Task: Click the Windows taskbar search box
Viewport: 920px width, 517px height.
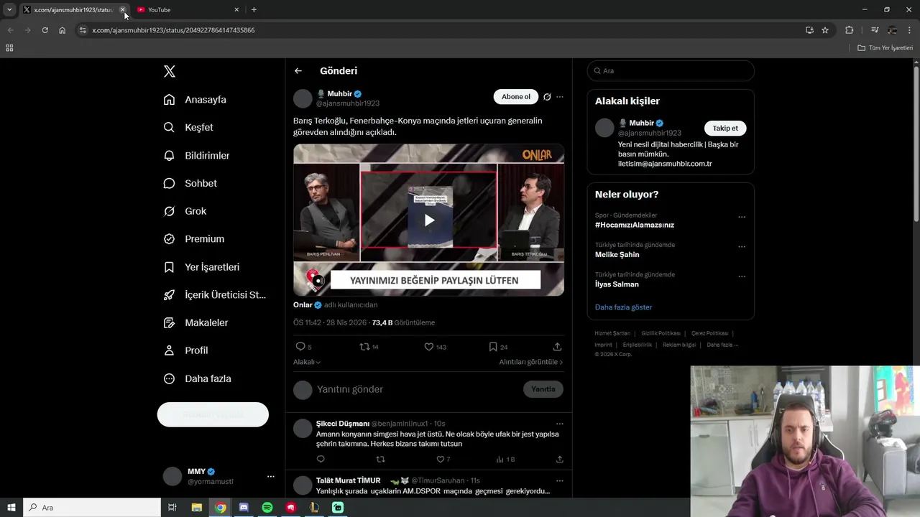Action: click(x=92, y=508)
